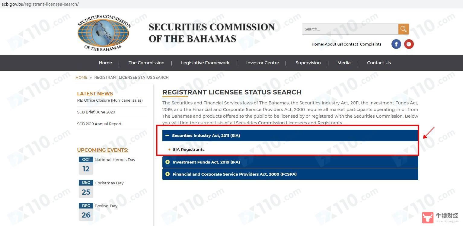The image size is (463, 226).
Task: Click HOME in the breadcrumb
Action: (81, 78)
